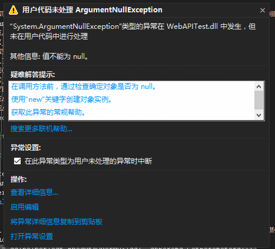The width and height of the screenshot is (275, 249).
Task: Click the 其他信息: 值不能为 null text
Action: point(49,57)
